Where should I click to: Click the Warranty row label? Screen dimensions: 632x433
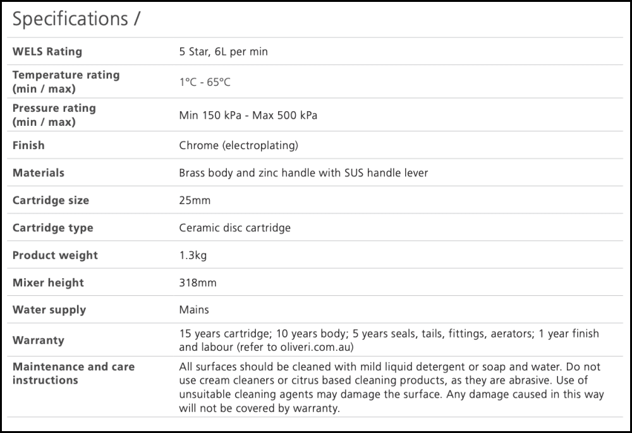coord(39,340)
